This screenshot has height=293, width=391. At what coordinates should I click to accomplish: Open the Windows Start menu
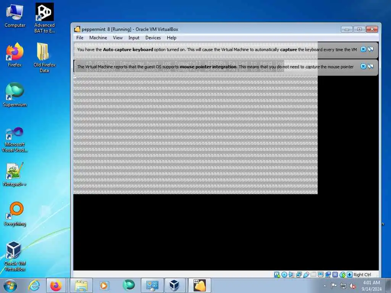coord(10,285)
